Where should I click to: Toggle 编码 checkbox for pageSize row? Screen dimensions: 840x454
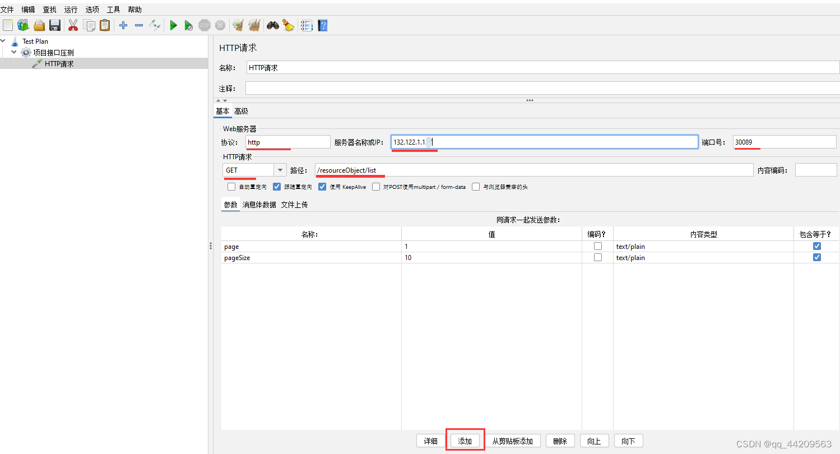[598, 257]
